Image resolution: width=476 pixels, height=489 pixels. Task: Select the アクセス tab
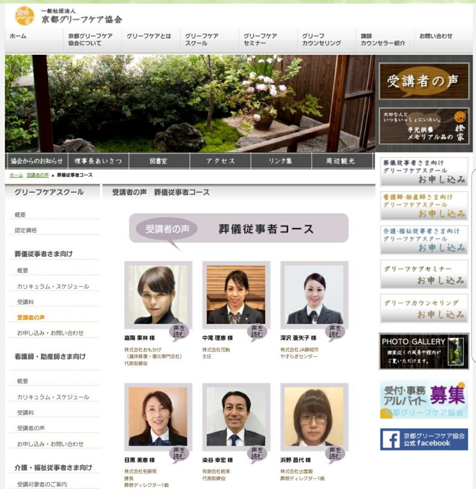point(220,161)
